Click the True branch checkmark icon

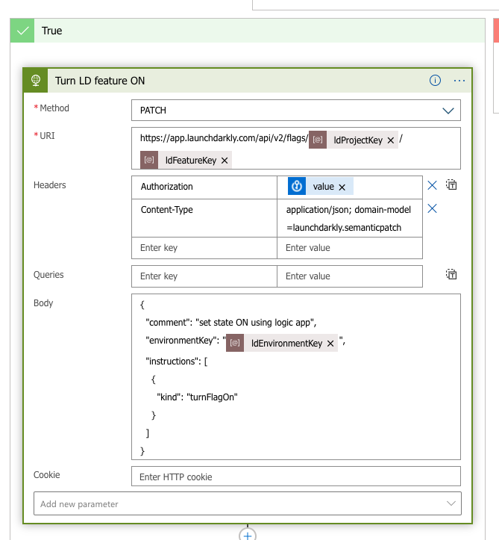pos(22,31)
